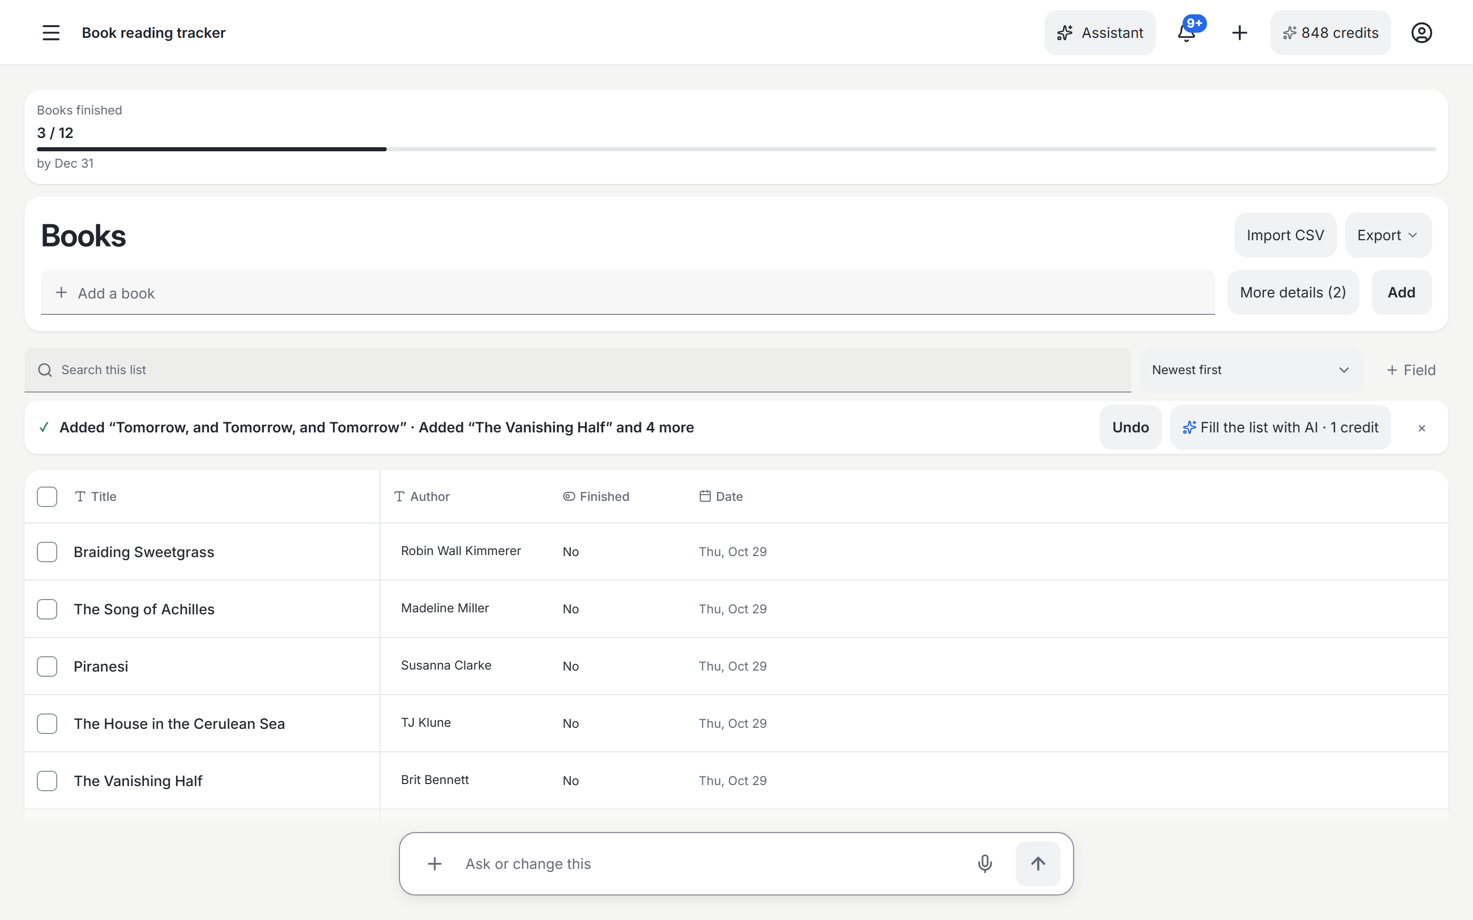Image resolution: width=1473 pixels, height=920 pixels.
Task: Open the Newest first sort dropdown
Action: tap(1252, 370)
